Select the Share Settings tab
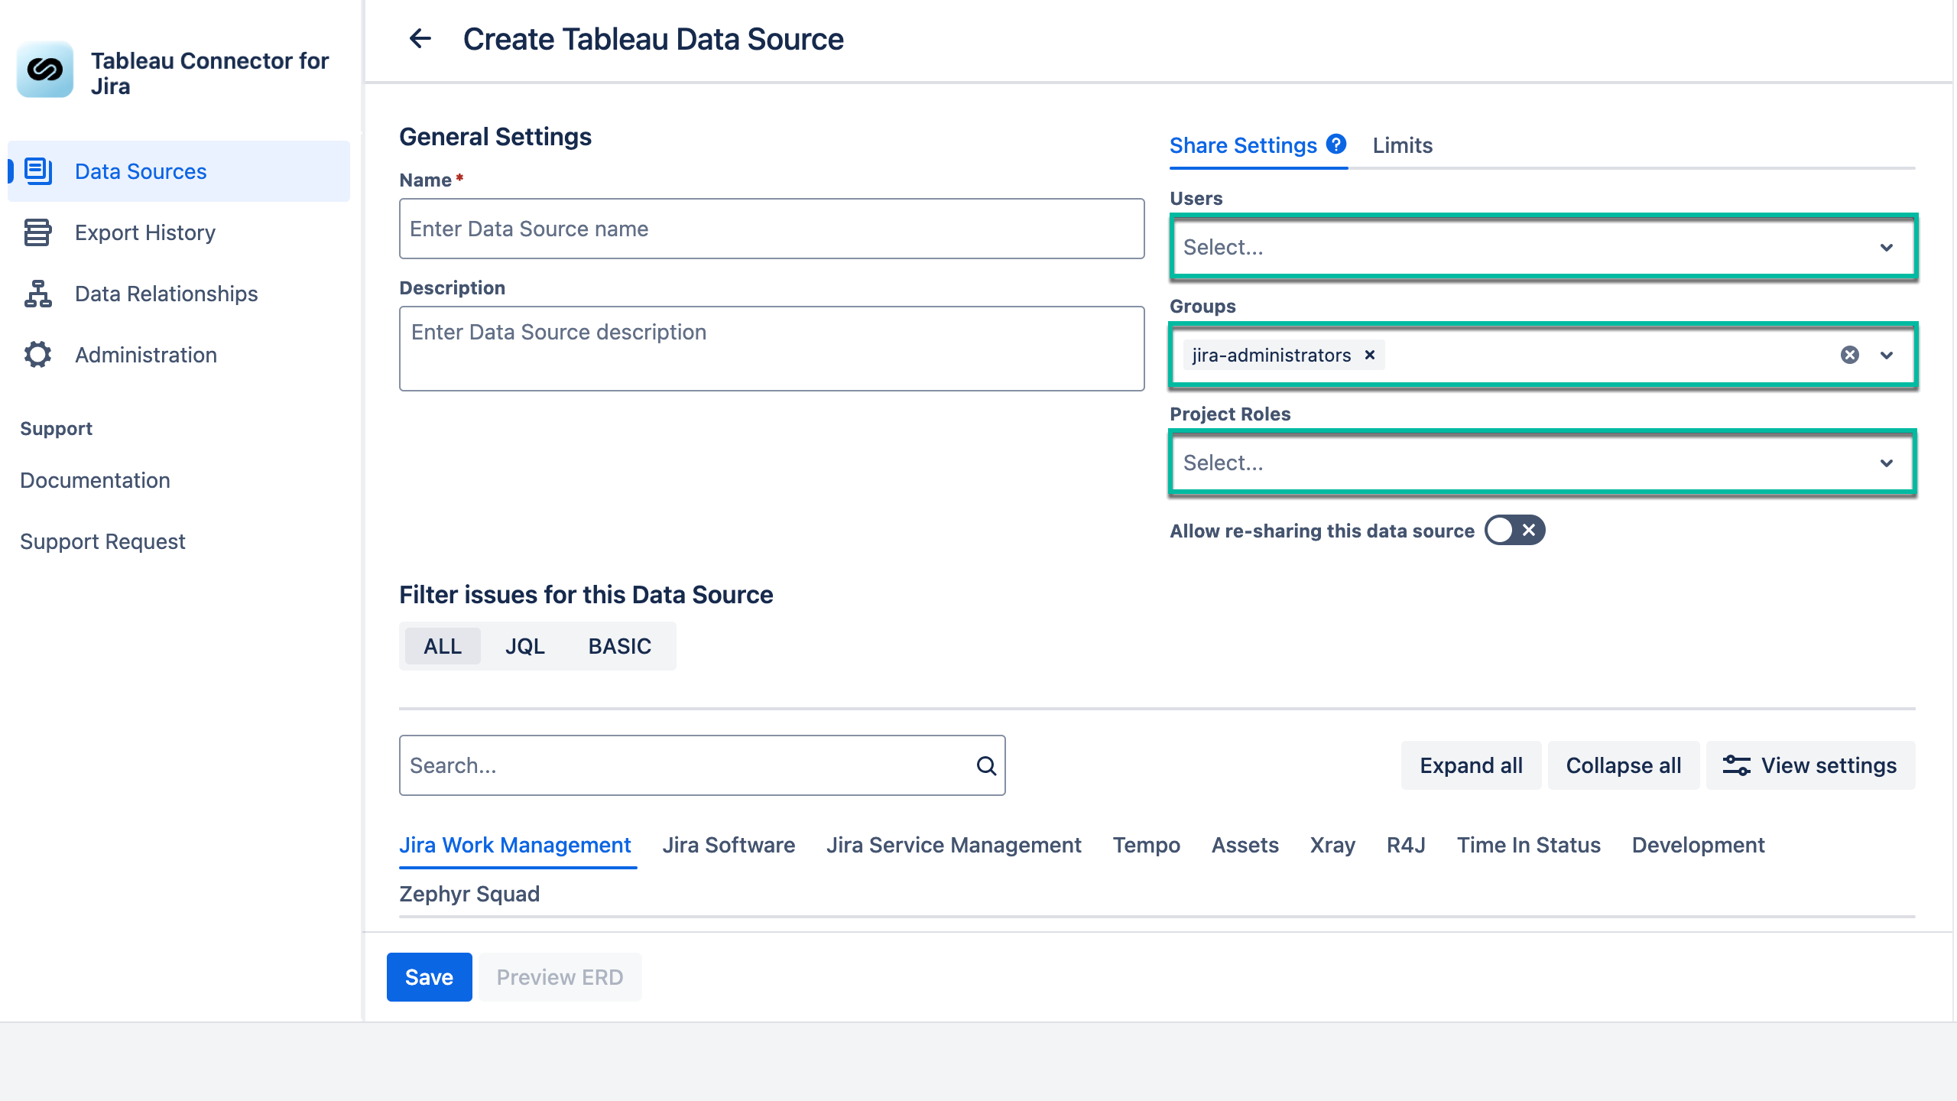 (x=1243, y=145)
